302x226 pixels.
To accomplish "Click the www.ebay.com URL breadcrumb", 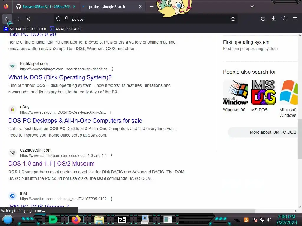I will [63, 112].
